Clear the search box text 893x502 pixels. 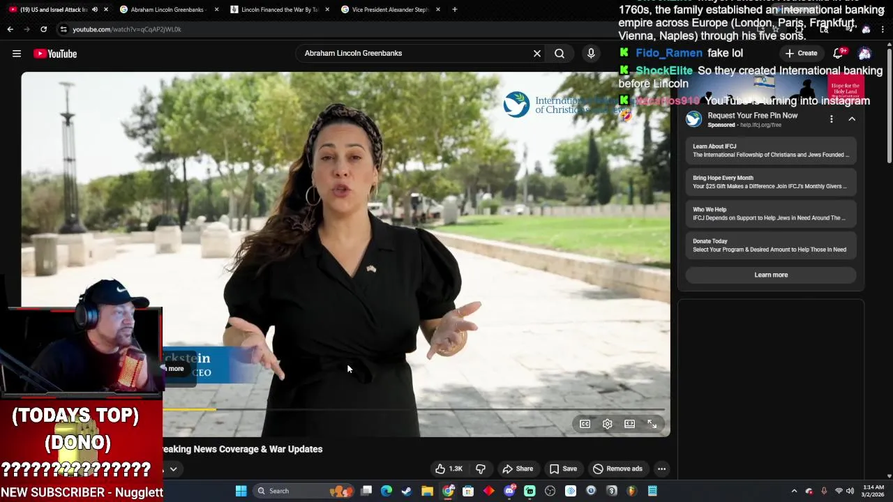[x=537, y=53]
